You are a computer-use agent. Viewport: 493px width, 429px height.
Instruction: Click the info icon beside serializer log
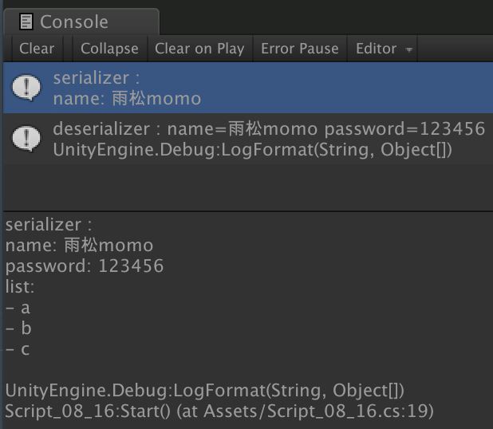coord(27,89)
